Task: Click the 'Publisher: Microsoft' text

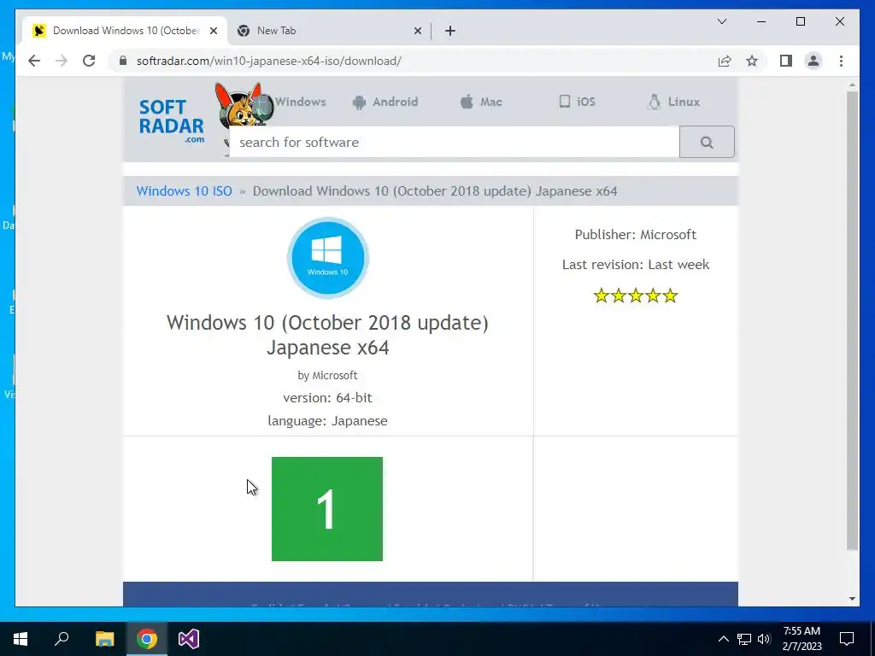Action: 636,234
